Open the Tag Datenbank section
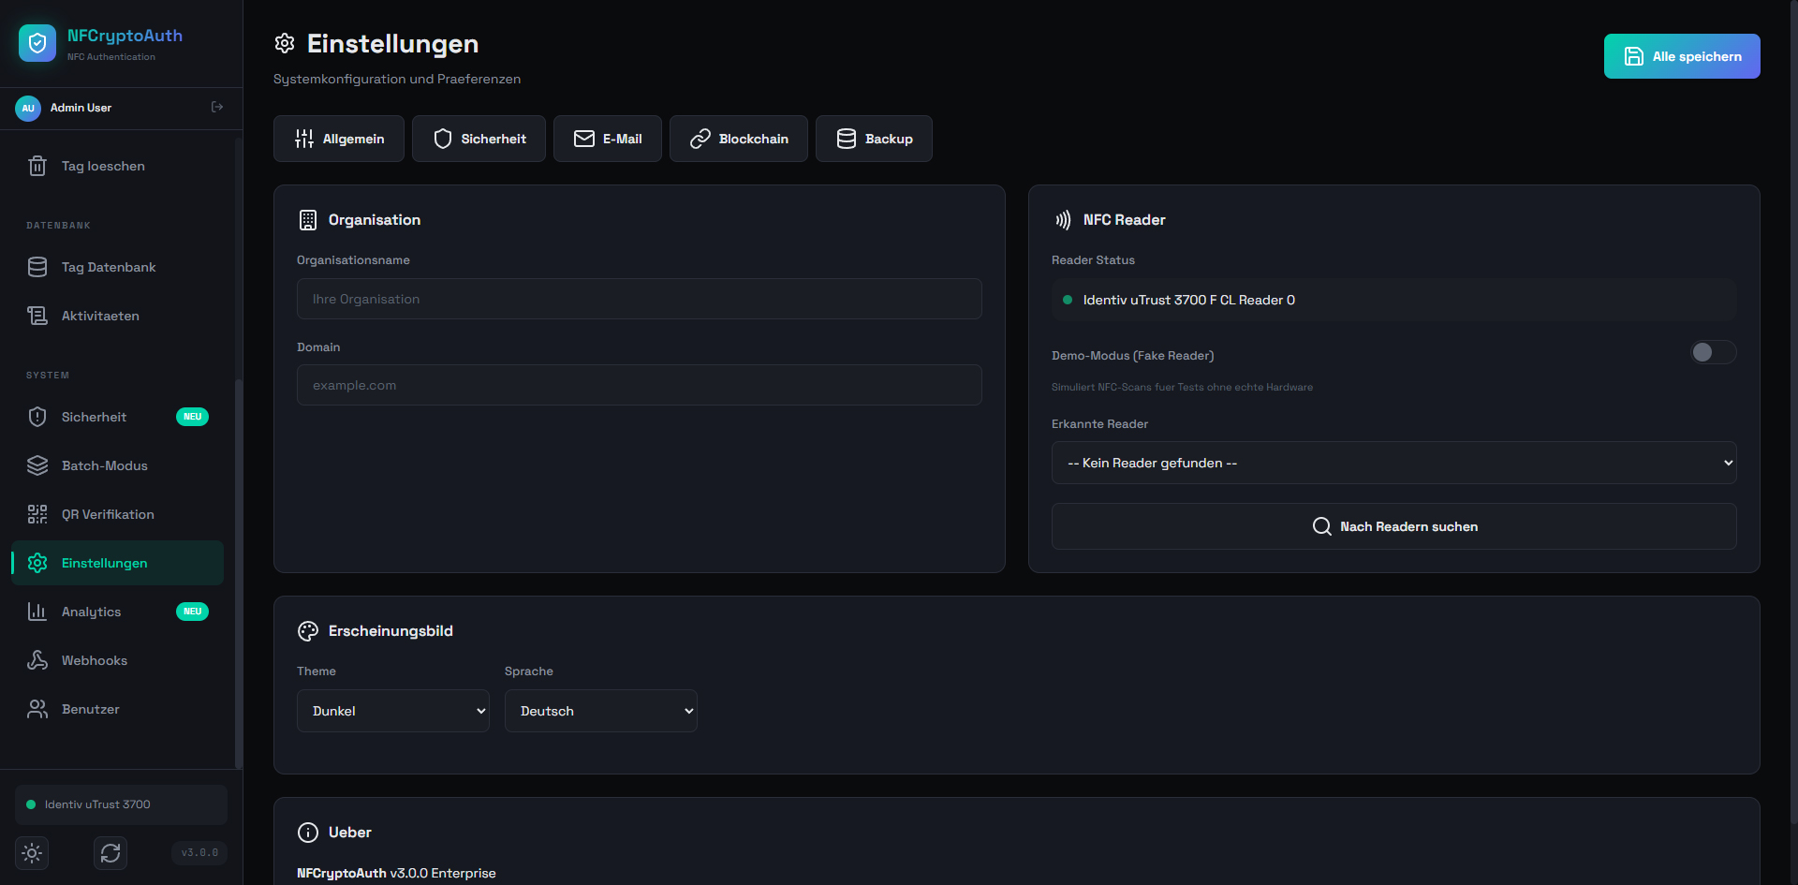 (109, 267)
